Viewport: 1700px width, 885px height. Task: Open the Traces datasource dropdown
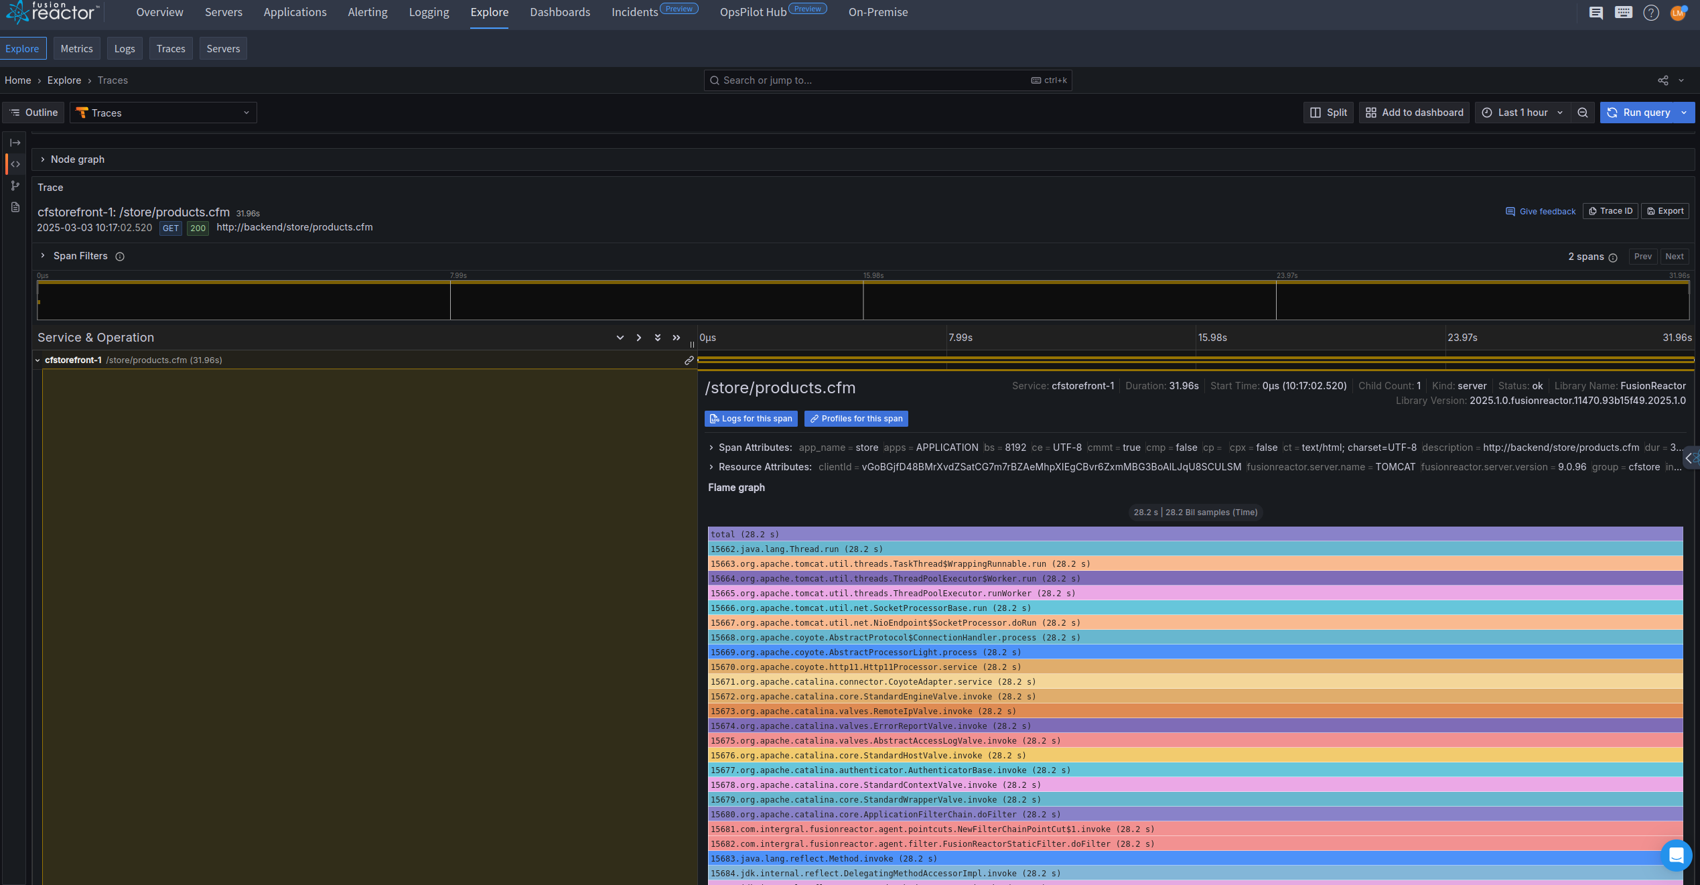pos(163,113)
